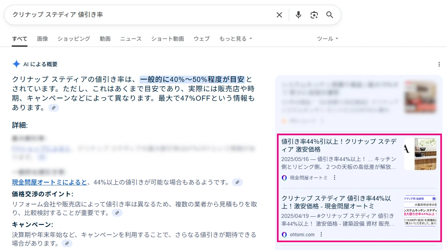Clear the search query with the X icon
447x250 pixels.
(x=279, y=15)
